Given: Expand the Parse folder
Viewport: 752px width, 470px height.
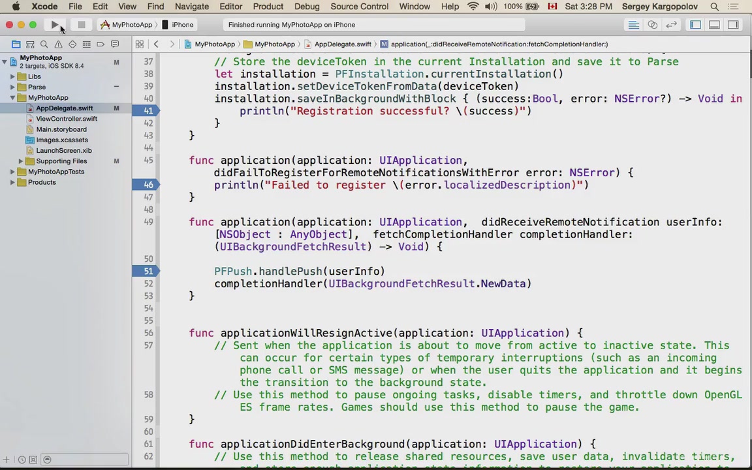Looking at the screenshot, I should tap(12, 87).
